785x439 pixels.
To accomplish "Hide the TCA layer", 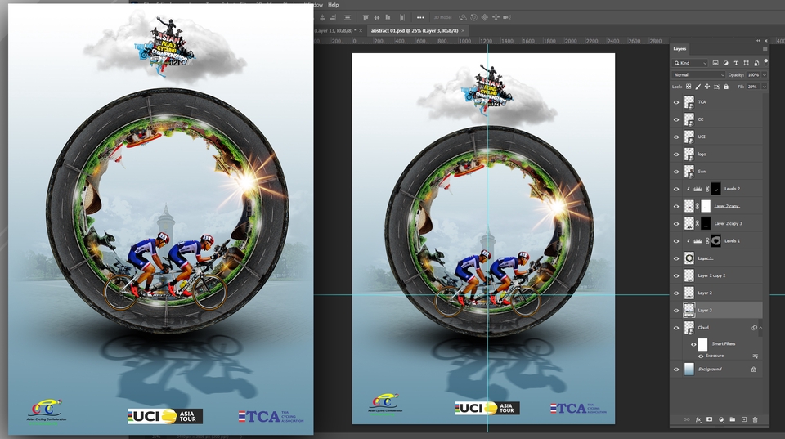I will [x=676, y=102].
